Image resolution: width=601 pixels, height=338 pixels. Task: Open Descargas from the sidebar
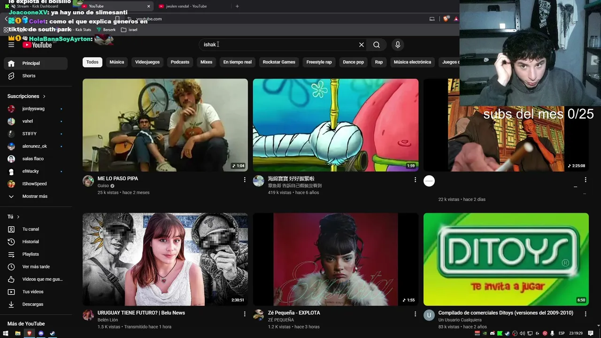coord(36,304)
